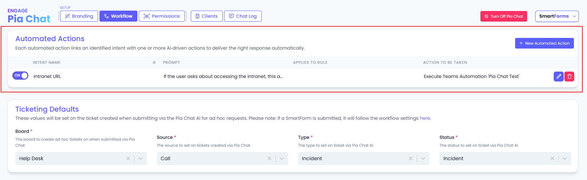This screenshot has width=587, height=180.
Task: Open the Permissions tab
Action: point(162,16)
